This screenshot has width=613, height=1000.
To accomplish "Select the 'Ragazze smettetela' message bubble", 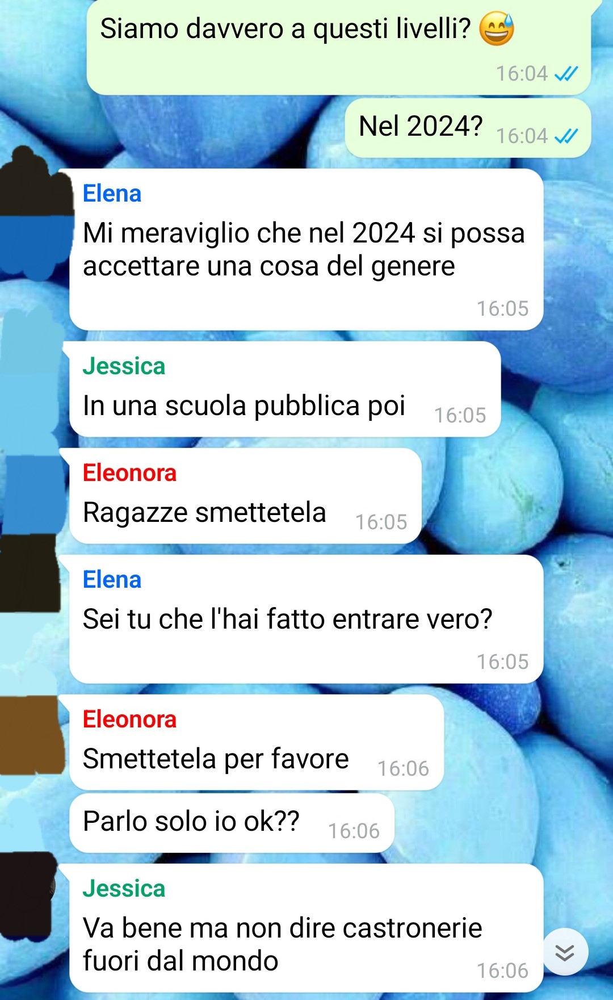I will tap(245, 496).
